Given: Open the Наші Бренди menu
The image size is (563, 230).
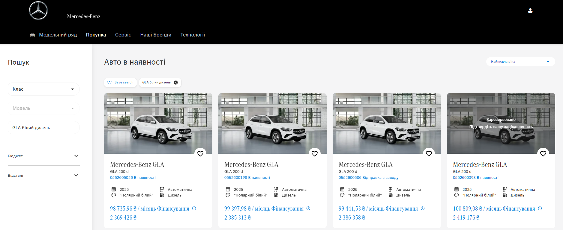Looking at the screenshot, I should point(156,35).
